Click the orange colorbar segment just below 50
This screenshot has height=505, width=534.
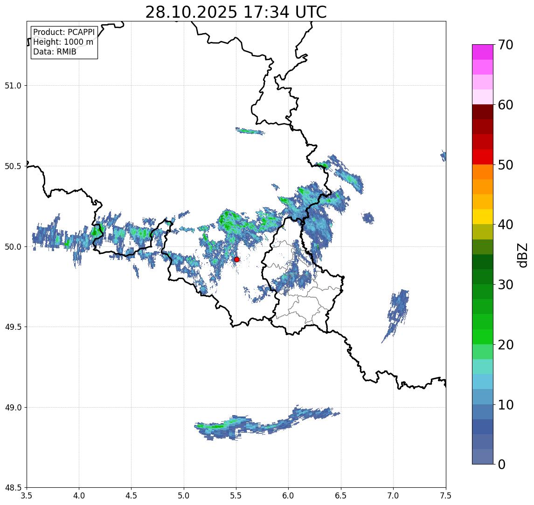(x=483, y=172)
